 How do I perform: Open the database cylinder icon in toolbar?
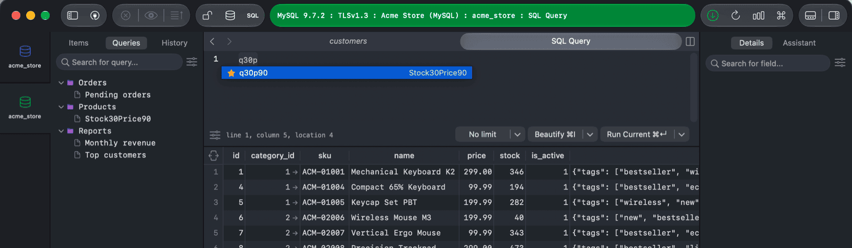tap(230, 15)
